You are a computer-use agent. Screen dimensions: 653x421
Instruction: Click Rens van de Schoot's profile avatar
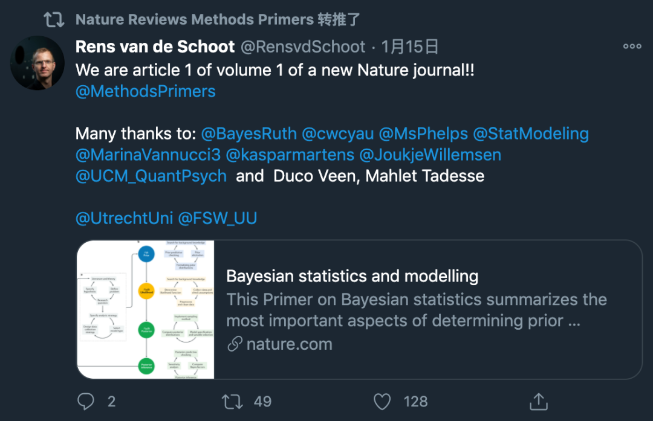[37, 63]
